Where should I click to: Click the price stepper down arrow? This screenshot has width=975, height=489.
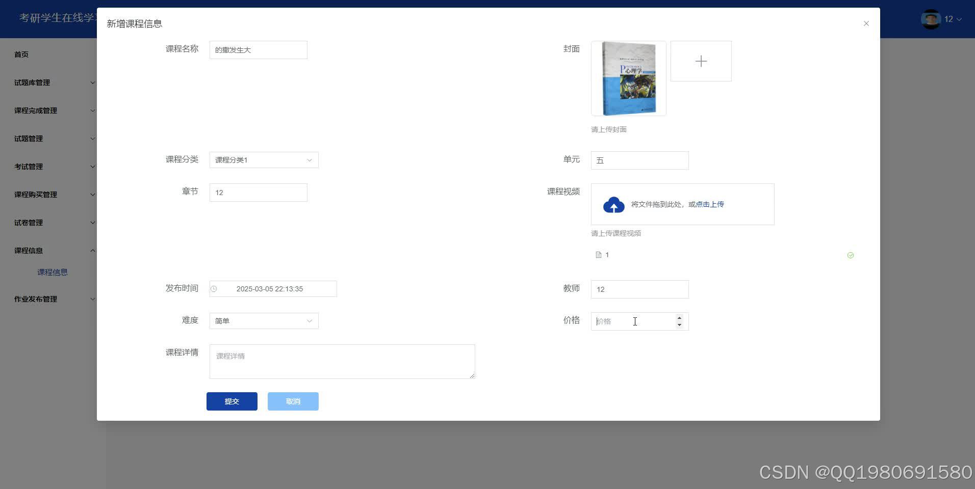click(x=679, y=324)
